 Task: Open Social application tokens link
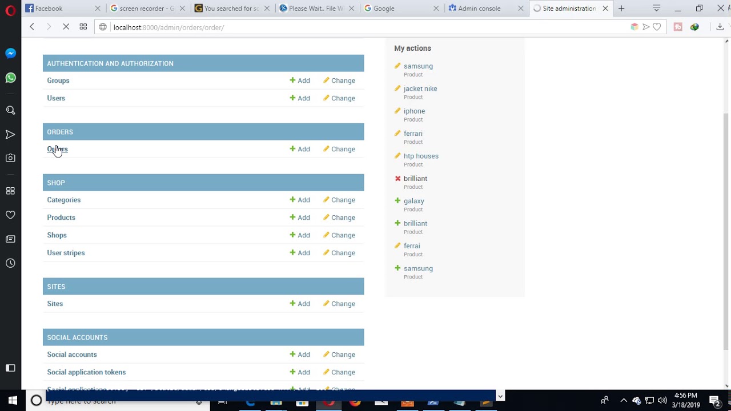click(86, 372)
